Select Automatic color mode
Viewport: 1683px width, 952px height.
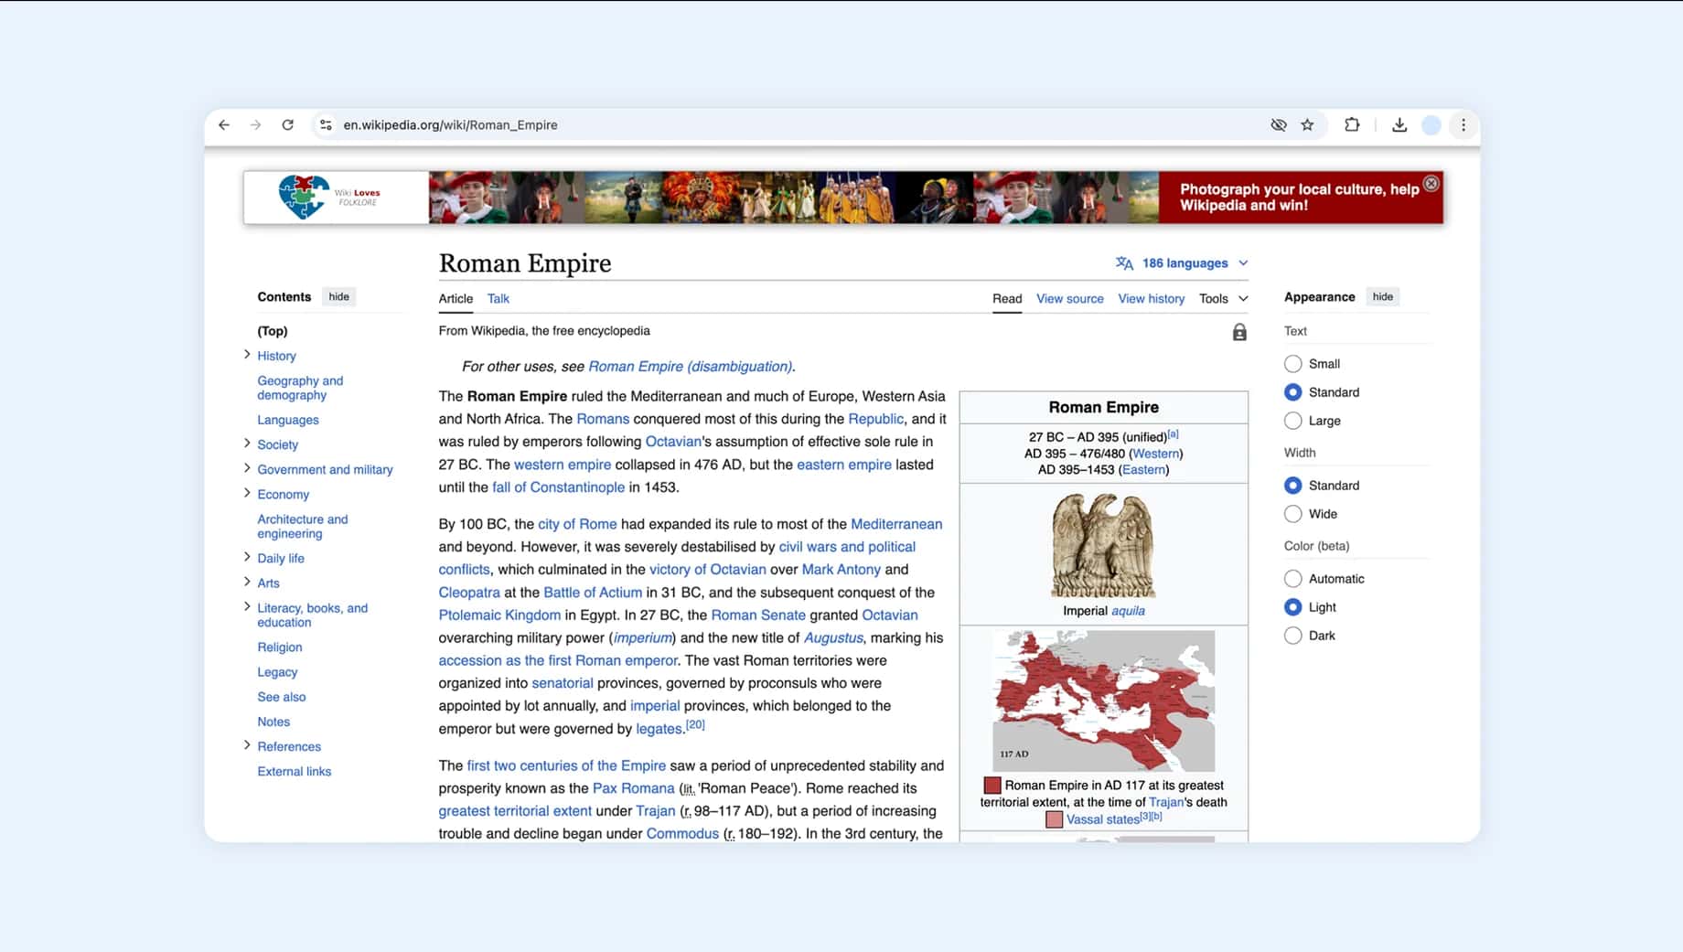[1292, 579]
